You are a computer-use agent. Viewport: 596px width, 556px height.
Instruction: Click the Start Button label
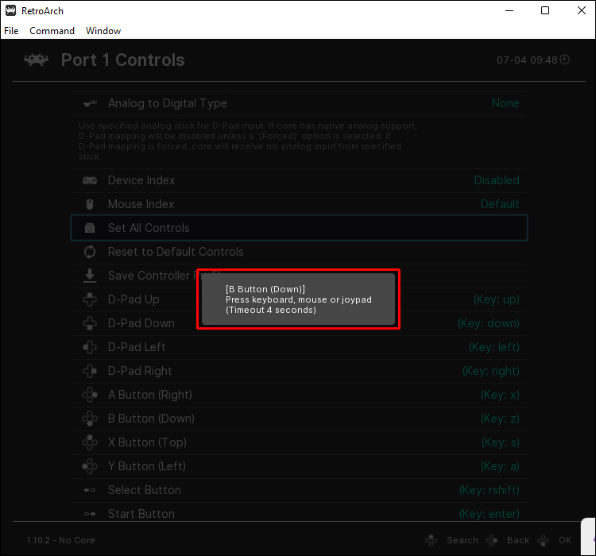[x=141, y=514]
